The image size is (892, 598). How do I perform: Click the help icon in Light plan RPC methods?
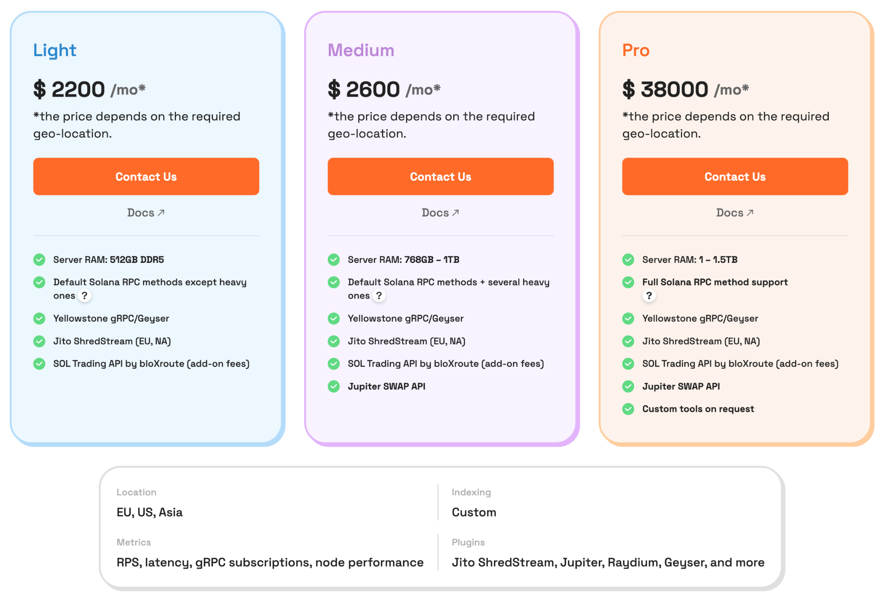tap(84, 296)
